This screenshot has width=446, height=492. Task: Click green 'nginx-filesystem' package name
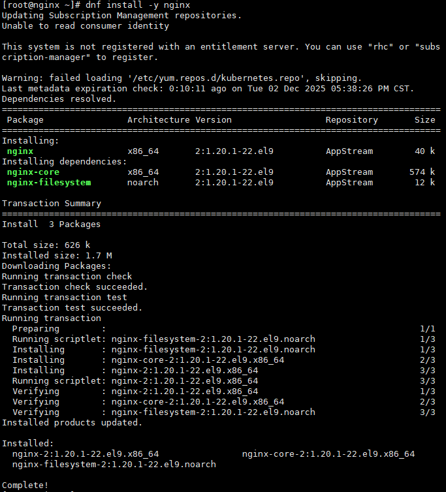pos(49,182)
